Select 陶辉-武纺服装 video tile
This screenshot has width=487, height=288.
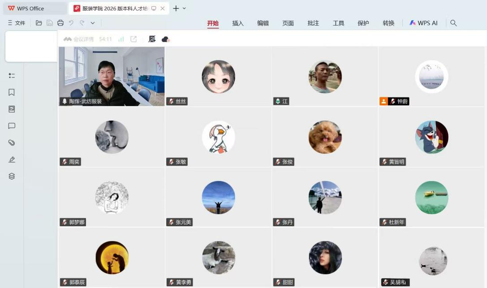coord(112,76)
